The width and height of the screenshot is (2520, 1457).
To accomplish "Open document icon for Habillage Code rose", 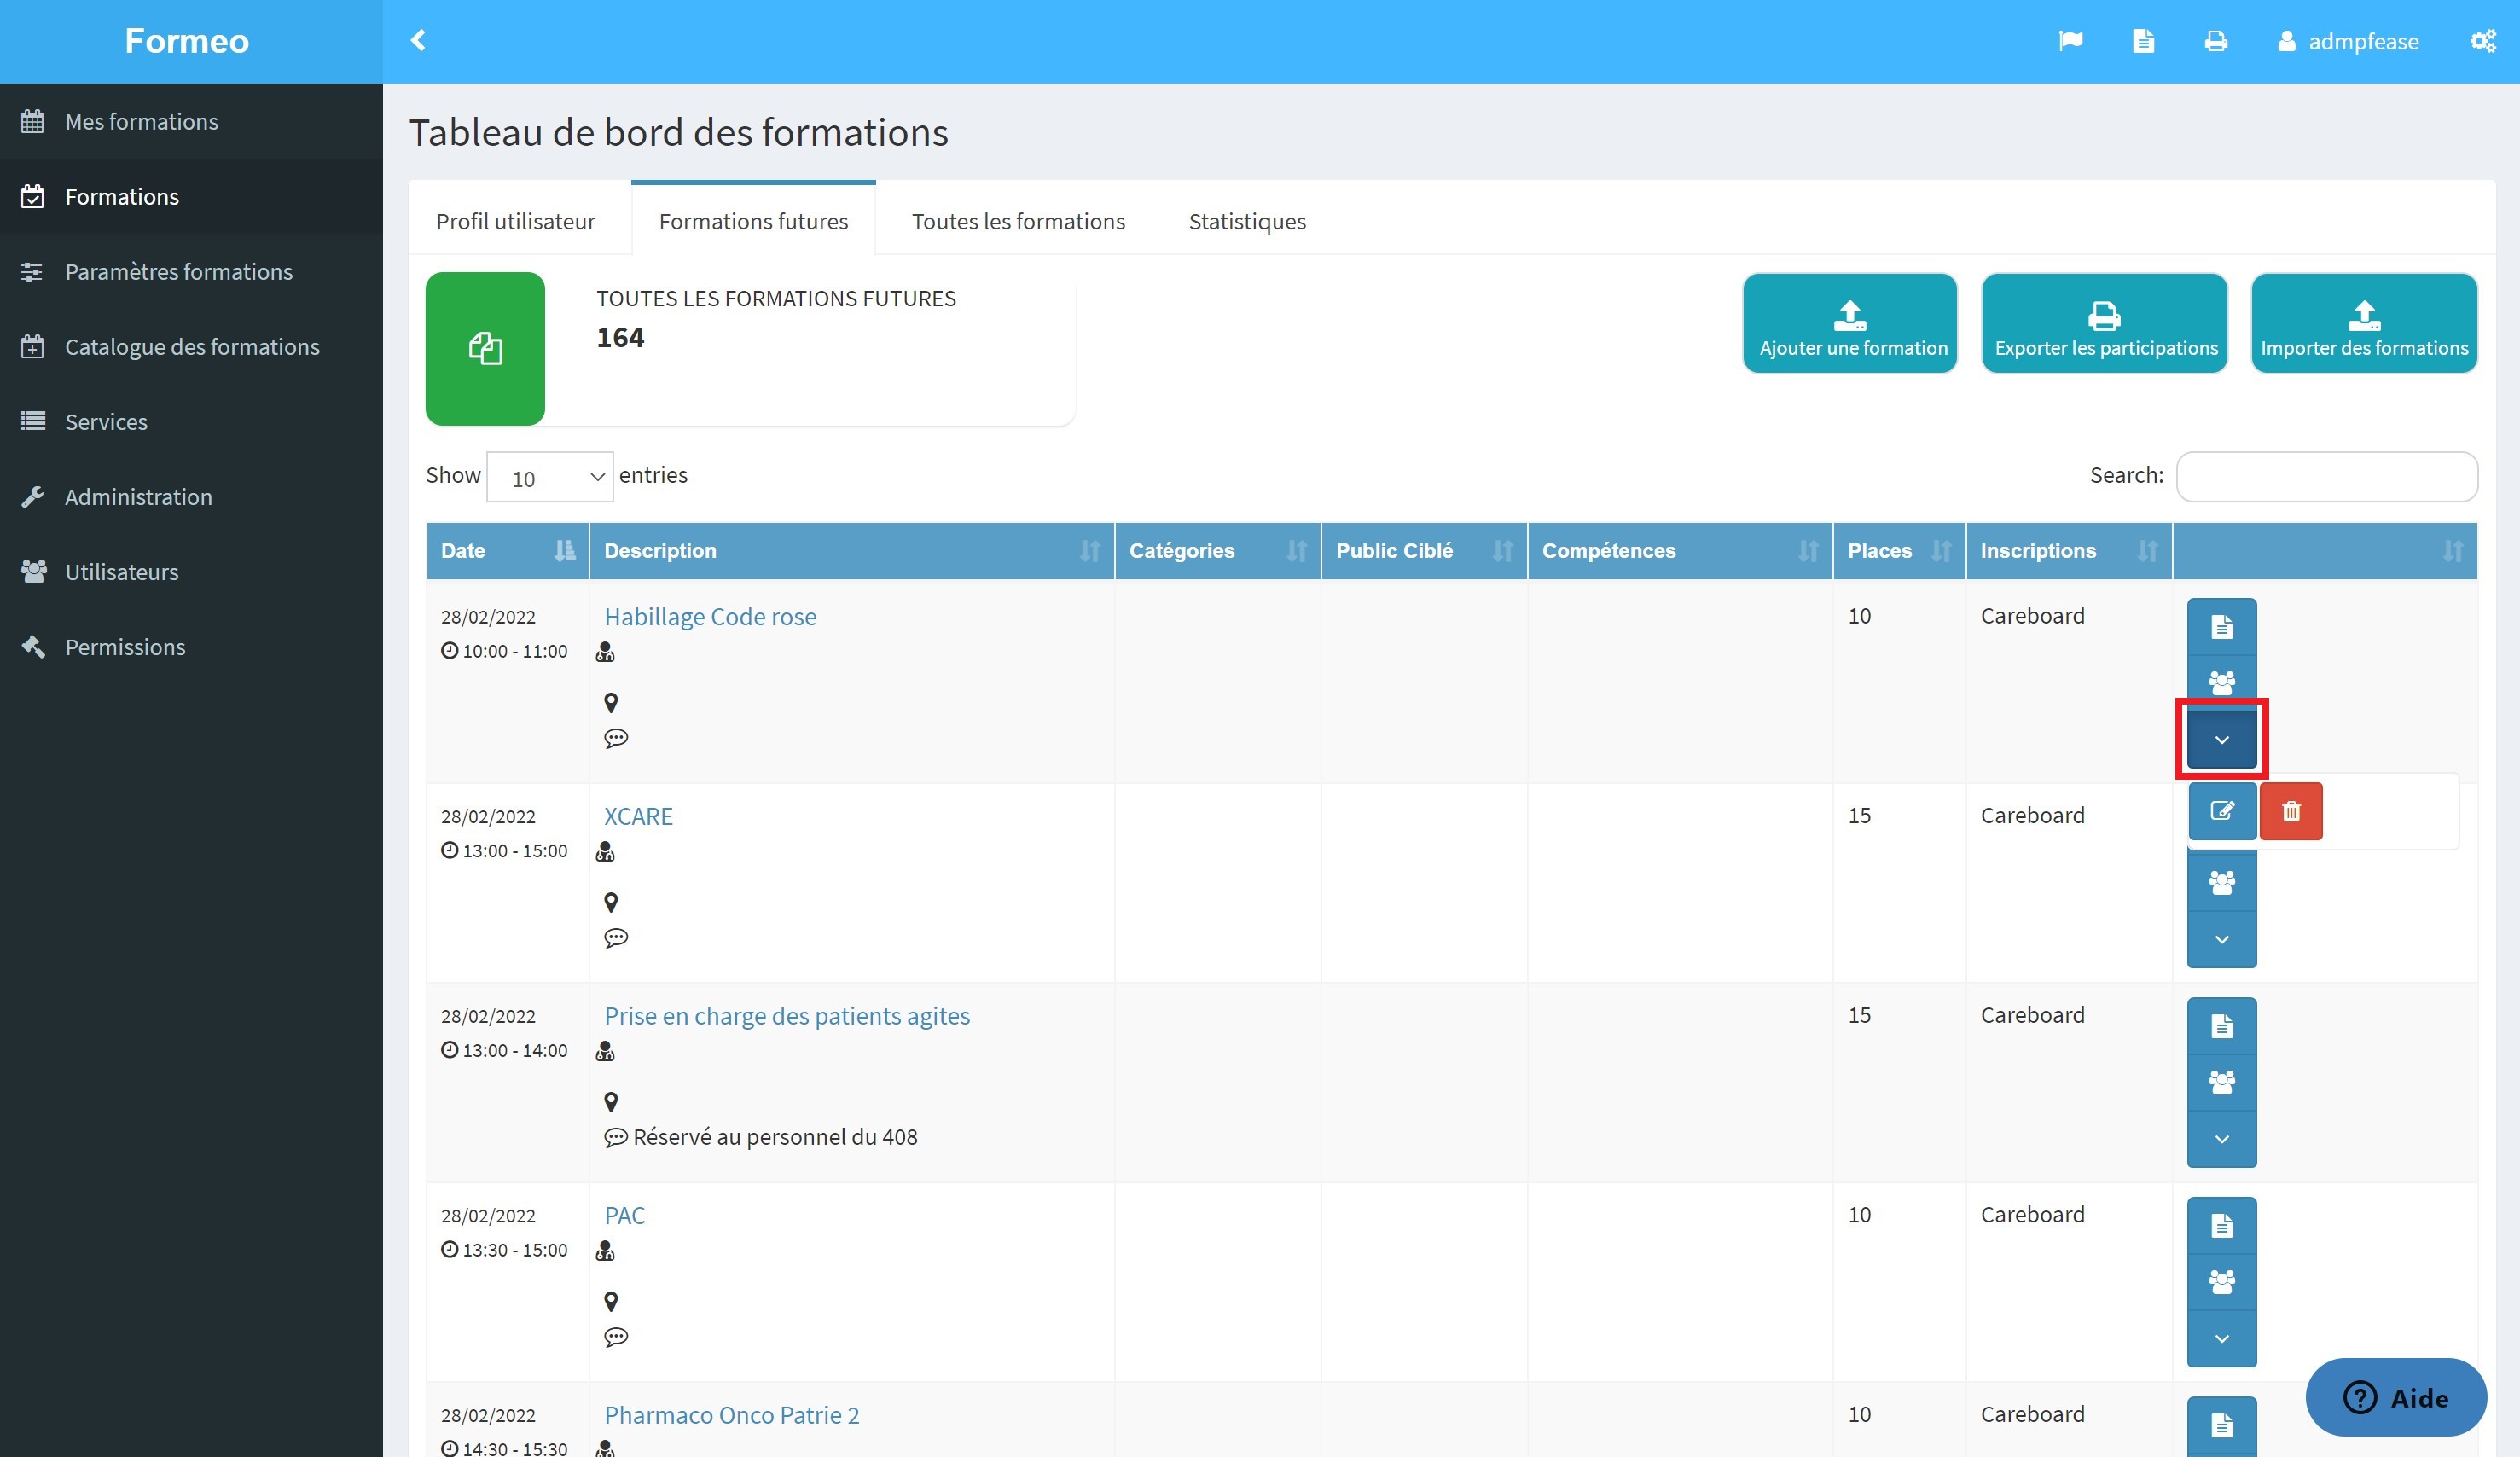I will (x=2221, y=627).
